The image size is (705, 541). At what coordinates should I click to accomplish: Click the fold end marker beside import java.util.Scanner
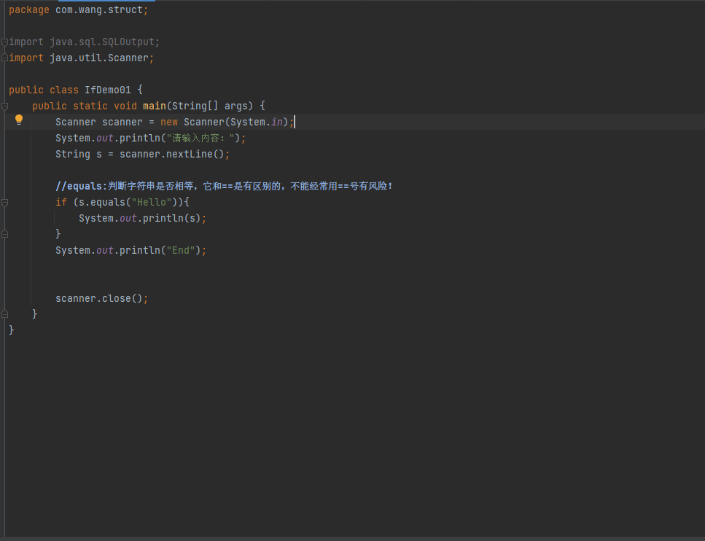[x=4, y=58]
